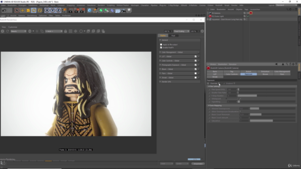
Task: Open the Bloom tab in attributes
Action: click(265, 74)
